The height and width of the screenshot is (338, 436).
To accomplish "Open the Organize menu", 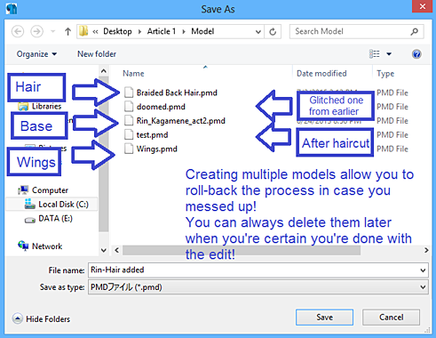I will (36, 54).
